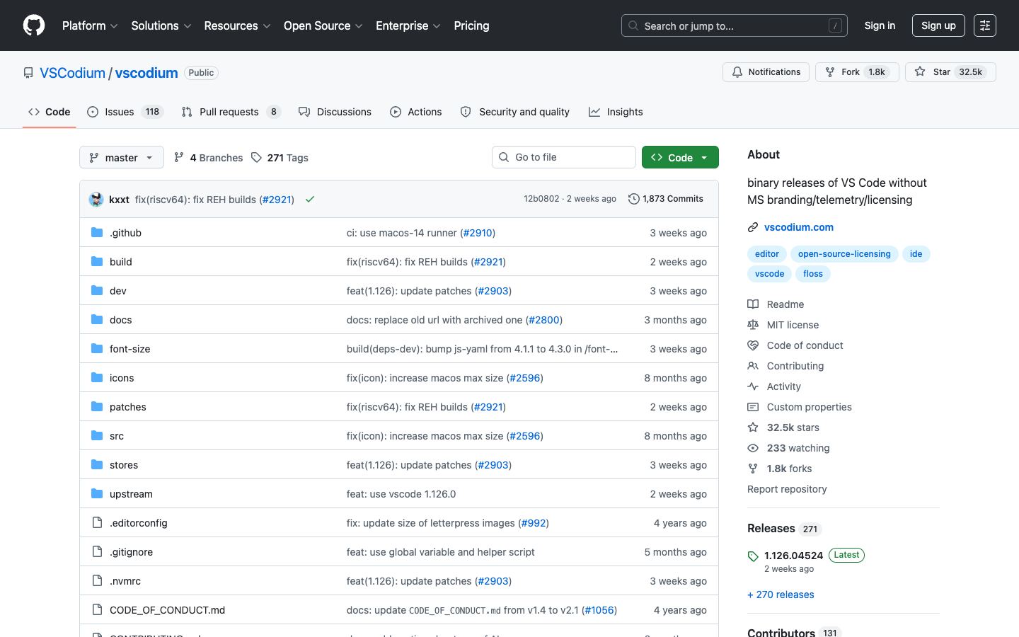
Task: Open the master branch selector dropdown
Action: (122, 157)
